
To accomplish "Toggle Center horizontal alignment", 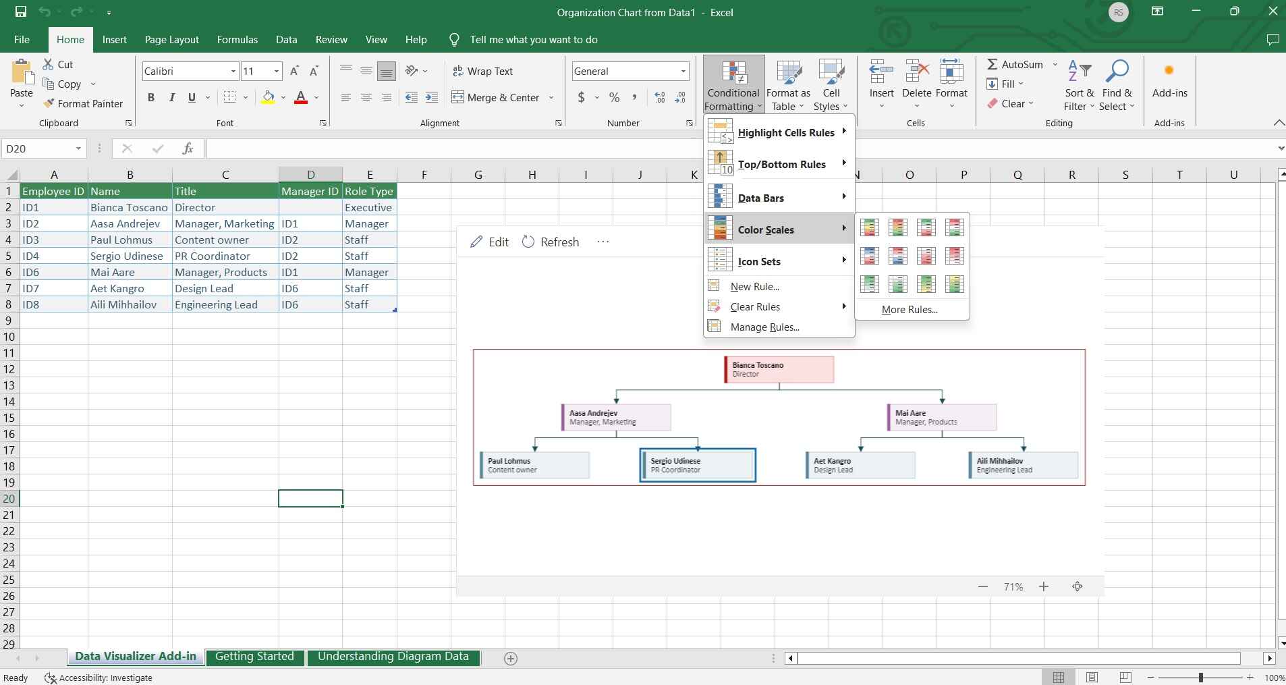I will click(366, 97).
